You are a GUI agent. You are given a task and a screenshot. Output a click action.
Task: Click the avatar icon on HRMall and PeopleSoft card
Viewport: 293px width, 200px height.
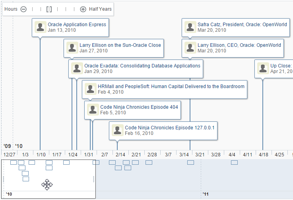point(90,89)
